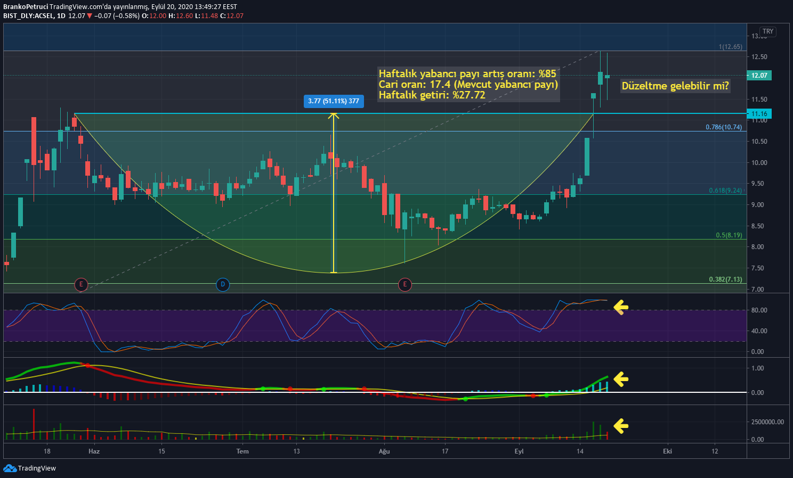Viewport: 793px width, 478px height.
Task: Click the 80.00 level on the oscillator axis
Action: (759, 310)
